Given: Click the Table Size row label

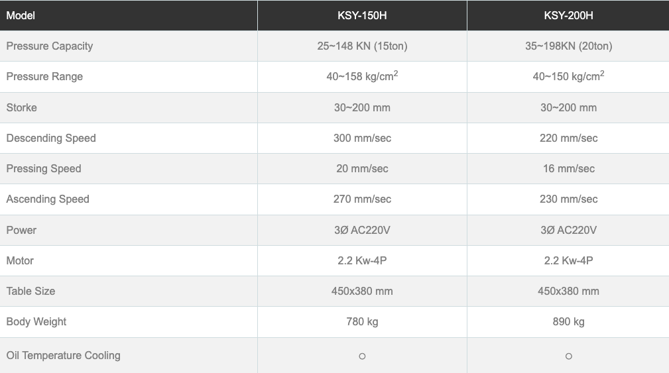Looking at the screenshot, I should pyautogui.click(x=30, y=291).
